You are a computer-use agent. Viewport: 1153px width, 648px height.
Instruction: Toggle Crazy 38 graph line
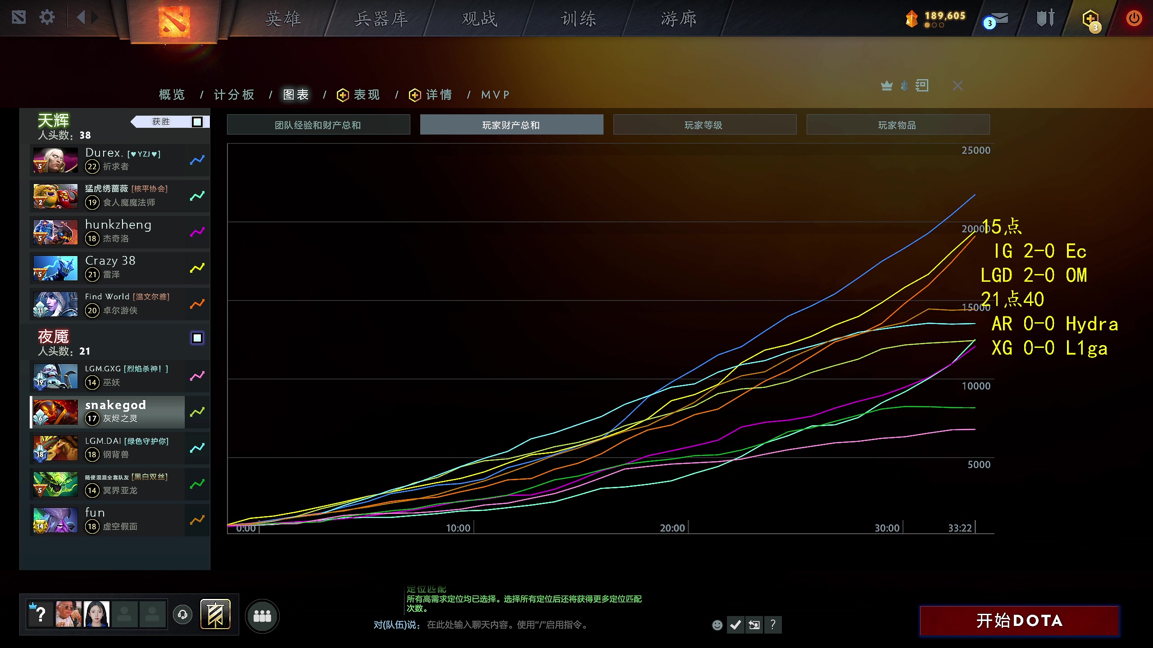click(197, 268)
